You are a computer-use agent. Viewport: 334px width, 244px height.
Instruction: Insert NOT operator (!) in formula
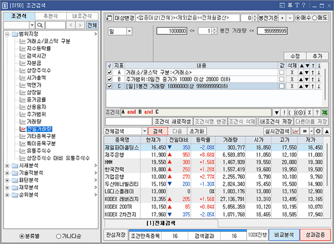pyautogui.click(x=284, y=112)
